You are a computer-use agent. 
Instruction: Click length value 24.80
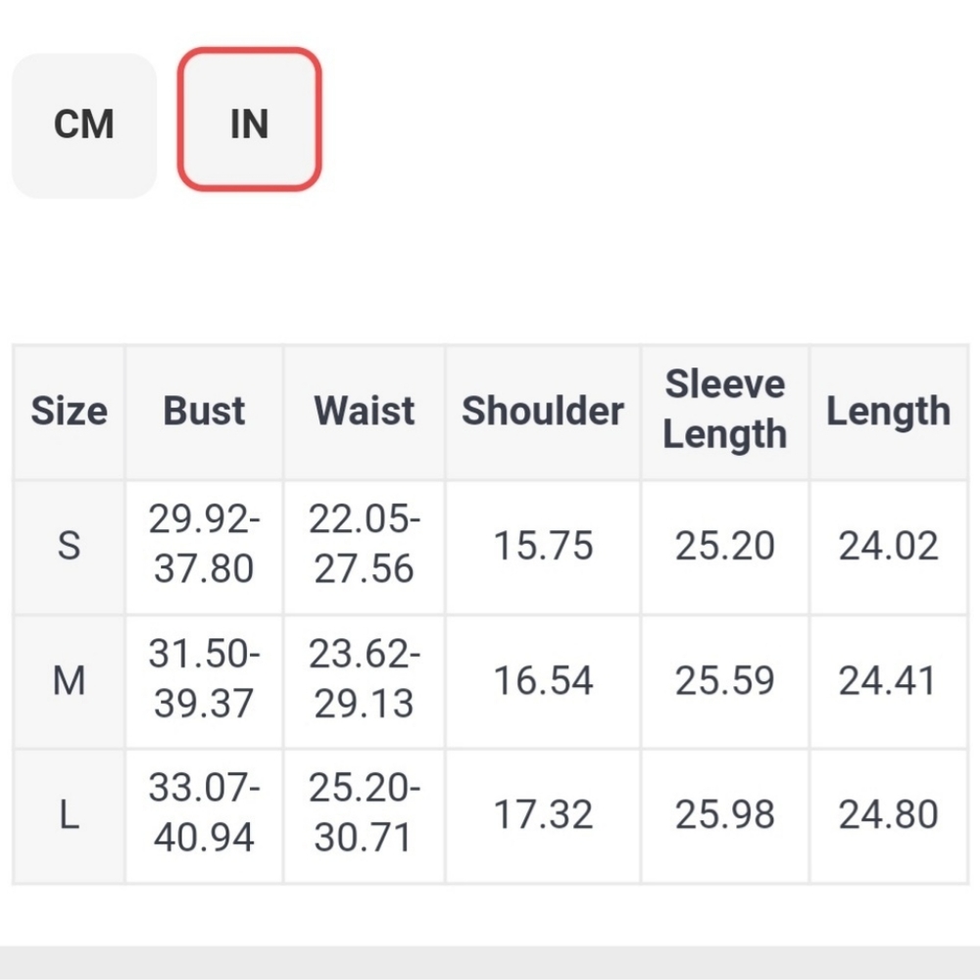click(x=889, y=815)
